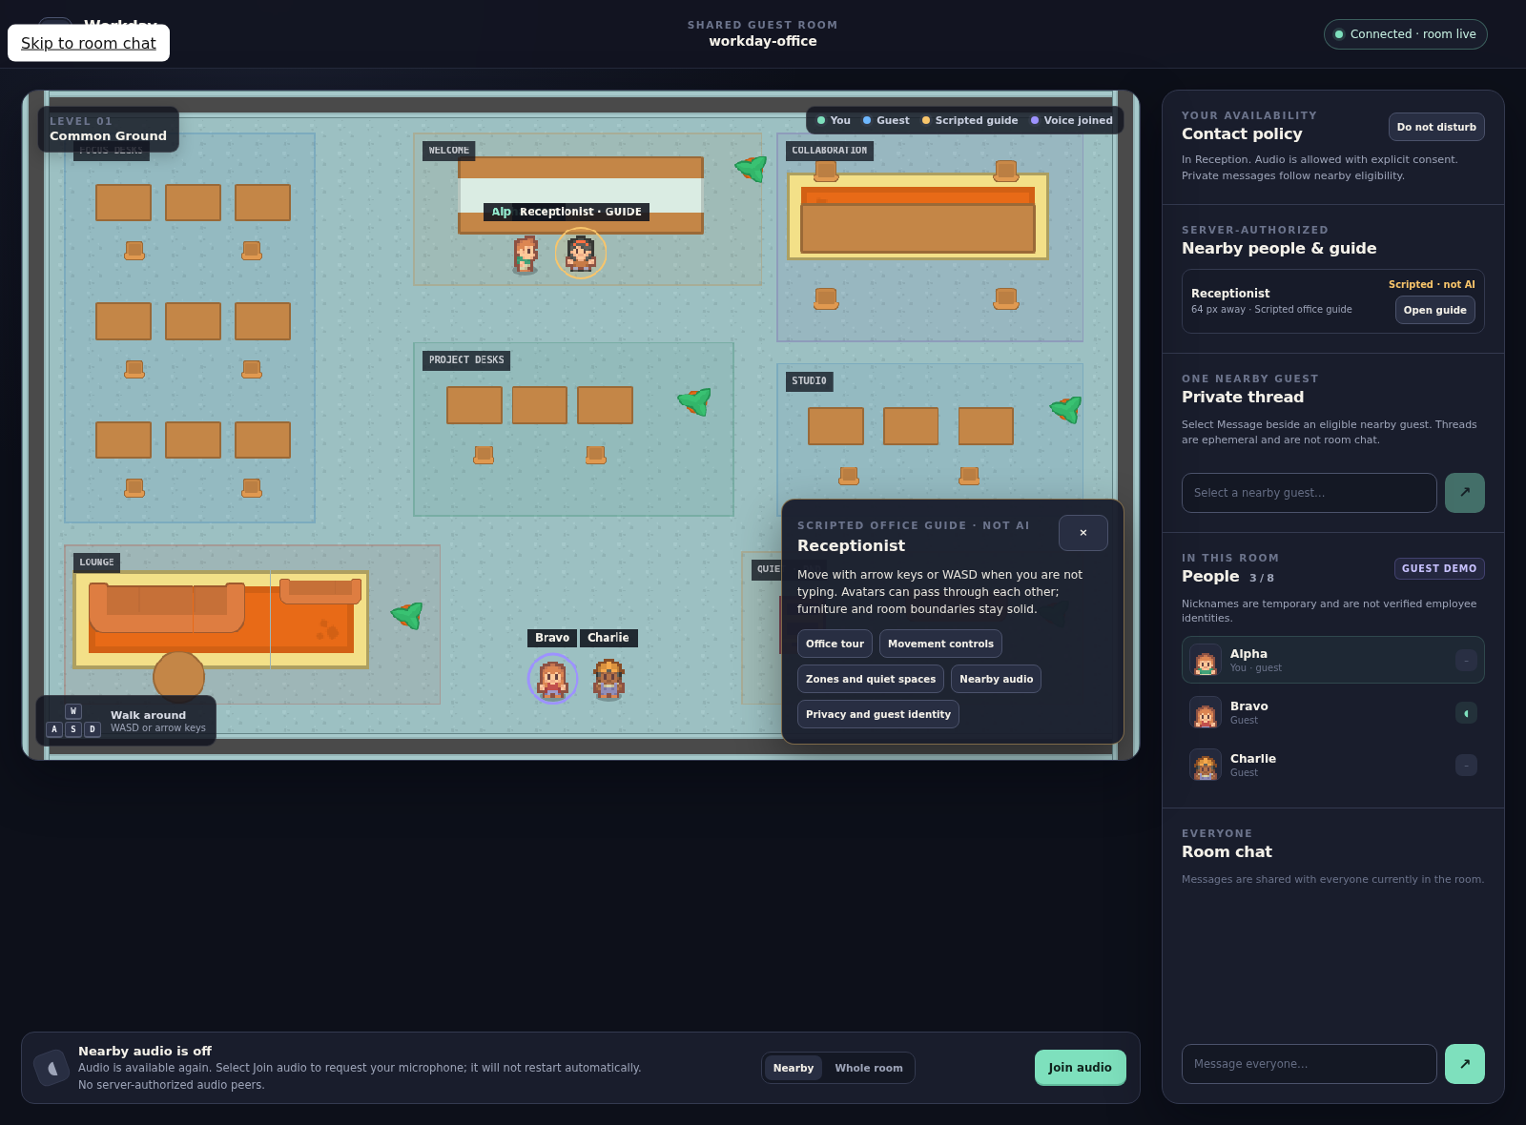Click the S key icon in Walk around hint
The height and width of the screenshot is (1125, 1526).
(x=73, y=729)
